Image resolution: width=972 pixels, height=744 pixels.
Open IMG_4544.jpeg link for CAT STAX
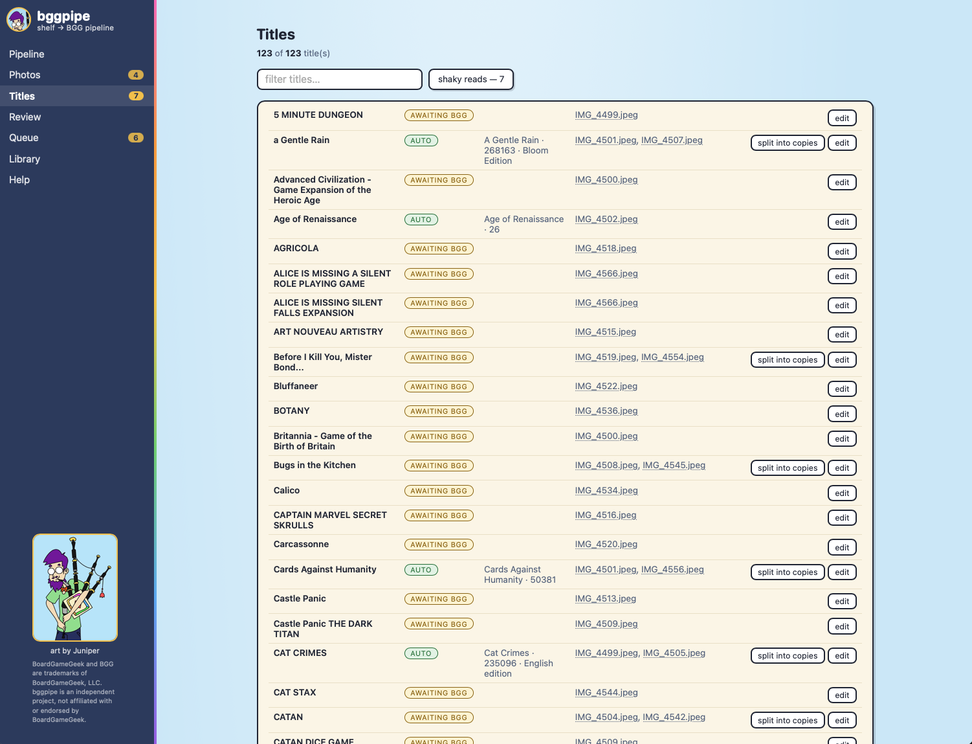tap(606, 692)
